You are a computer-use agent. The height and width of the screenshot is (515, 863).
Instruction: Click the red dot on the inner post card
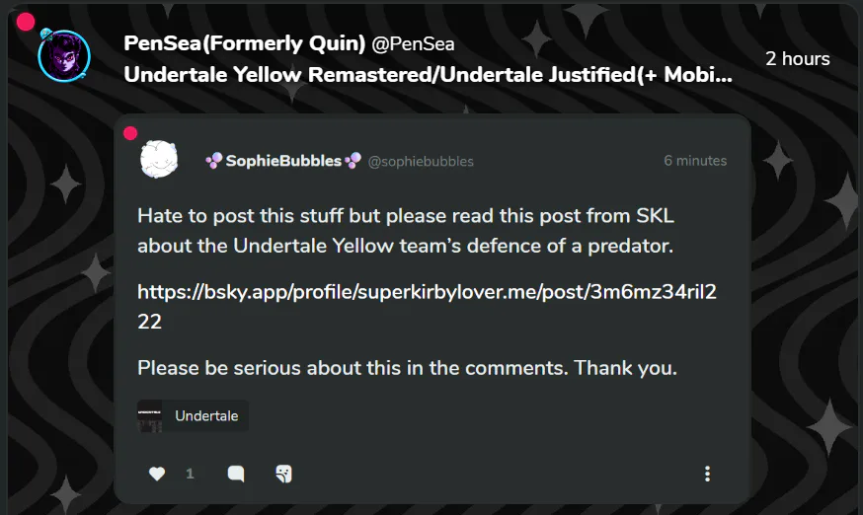pyautogui.click(x=130, y=132)
